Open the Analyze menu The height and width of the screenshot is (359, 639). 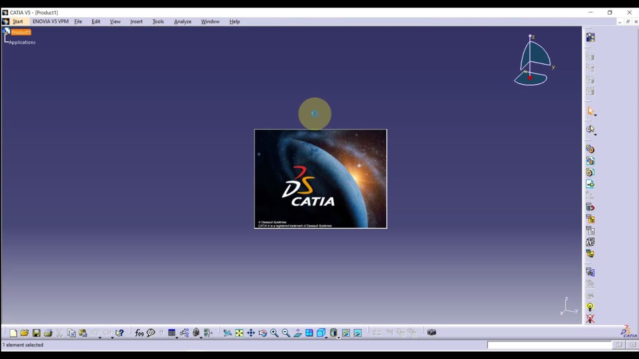click(183, 21)
